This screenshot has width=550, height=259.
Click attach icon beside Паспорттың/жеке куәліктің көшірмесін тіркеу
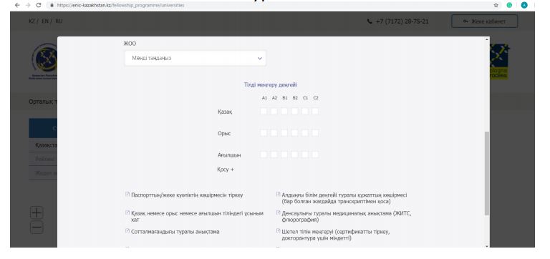pos(127,194)
